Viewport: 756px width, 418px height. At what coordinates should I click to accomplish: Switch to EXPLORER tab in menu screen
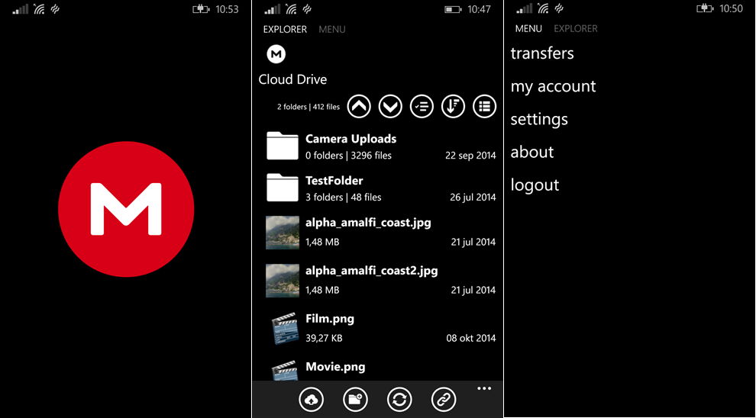pyautogui.click(x=576, y=29)
